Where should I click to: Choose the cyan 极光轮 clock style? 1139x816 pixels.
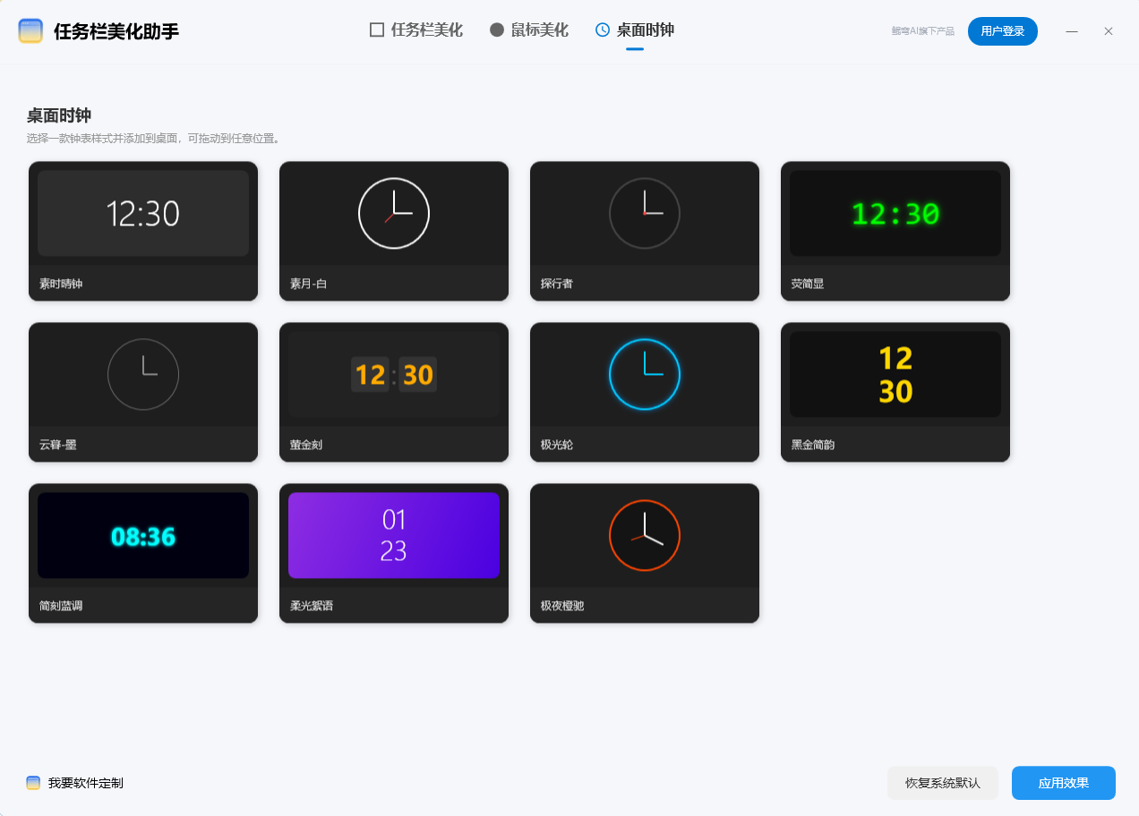pyautogui.click(x=645, y=392)
